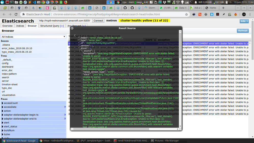The width and height of the screenshot is (254, 143).
Task: Select the visualization type
Action: (9, 95)
